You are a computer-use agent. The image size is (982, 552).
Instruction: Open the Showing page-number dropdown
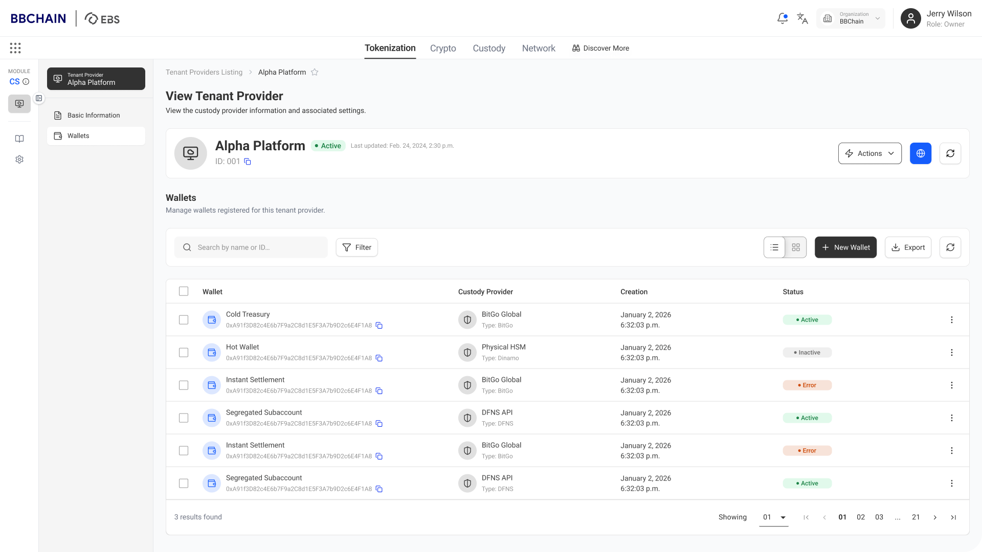(773, 517)
